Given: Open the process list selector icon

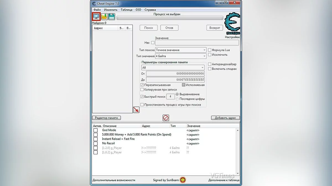Looking at the screenshot, I should tap(96, 17).
